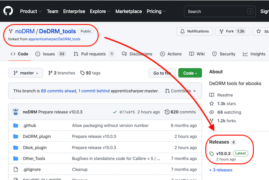Switch to the Issues tab

(51, 54)
